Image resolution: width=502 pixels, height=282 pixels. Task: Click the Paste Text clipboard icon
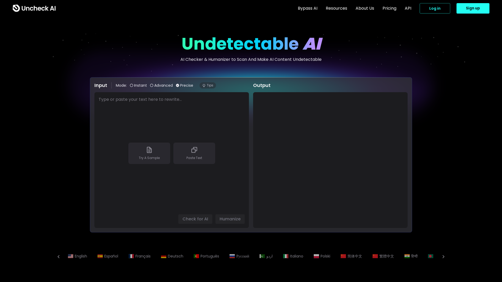click(194, 150)
